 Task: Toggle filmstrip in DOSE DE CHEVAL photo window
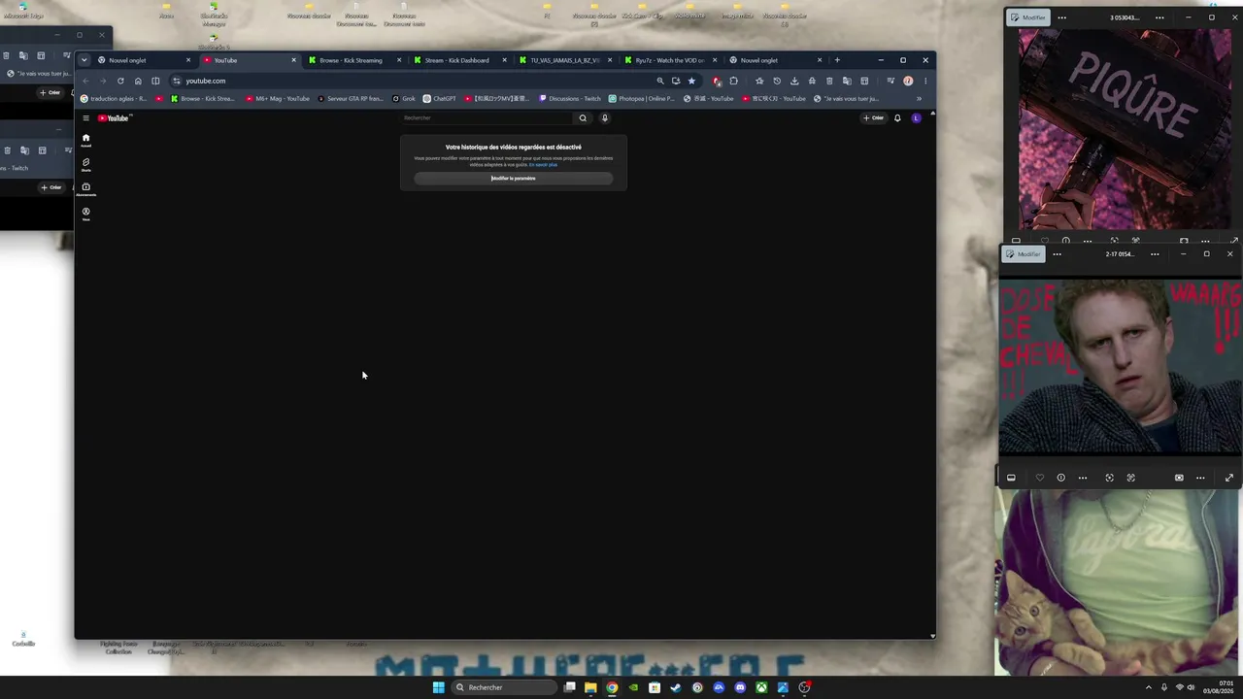(1011, 478)
